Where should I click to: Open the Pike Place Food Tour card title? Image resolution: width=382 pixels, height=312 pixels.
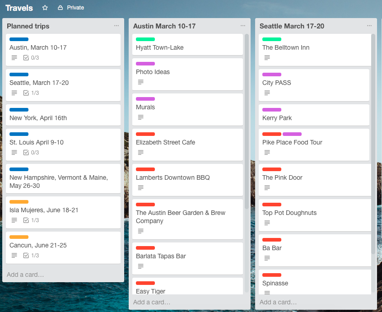[292, 142]
